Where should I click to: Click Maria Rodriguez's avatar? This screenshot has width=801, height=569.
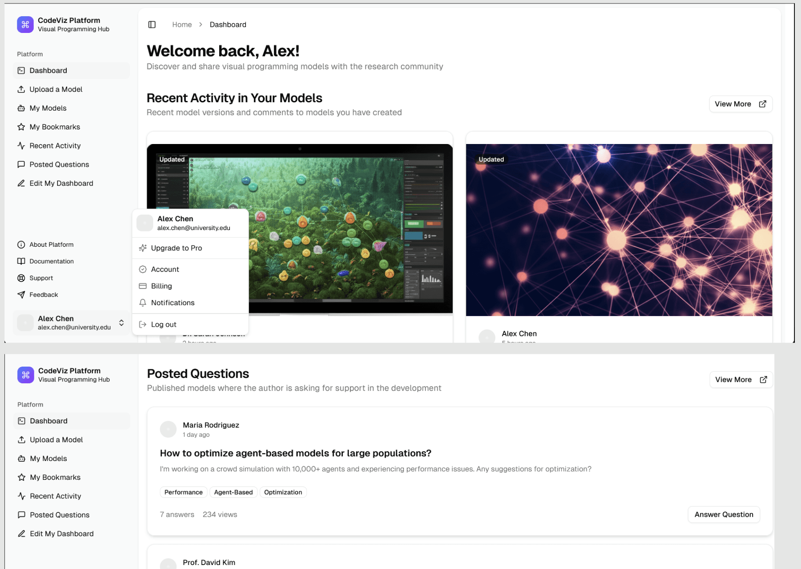point(168,429)
